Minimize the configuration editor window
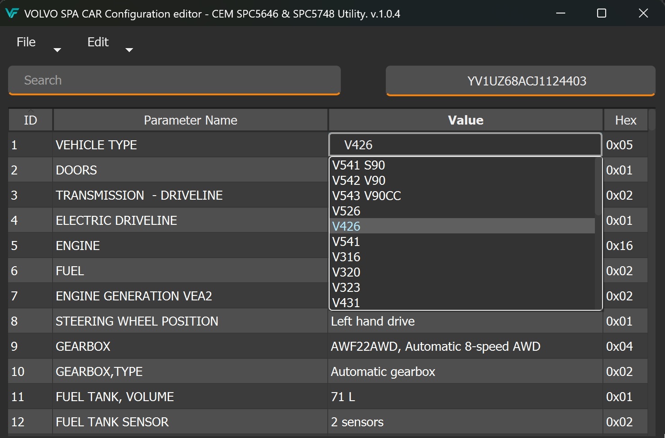The height and width of the screenshot is (438, 665). (x=560, y=13)
